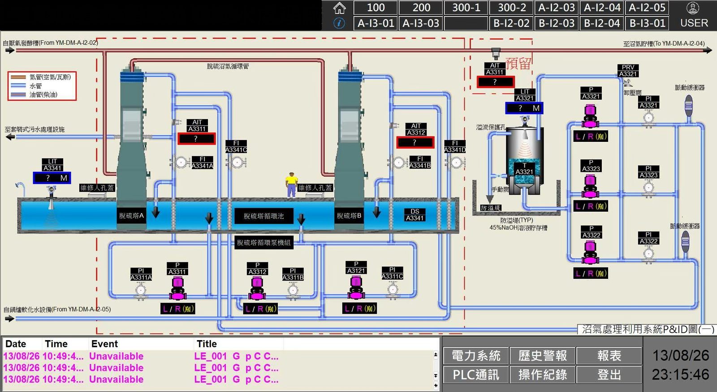
Task: Select pump P A3312 symbol
Action: point(257,288)
